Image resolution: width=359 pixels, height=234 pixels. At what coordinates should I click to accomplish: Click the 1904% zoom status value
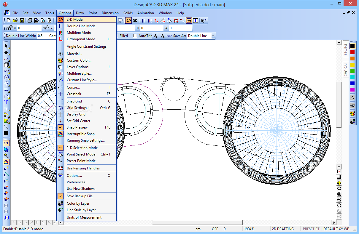click(x=250, y=229)
